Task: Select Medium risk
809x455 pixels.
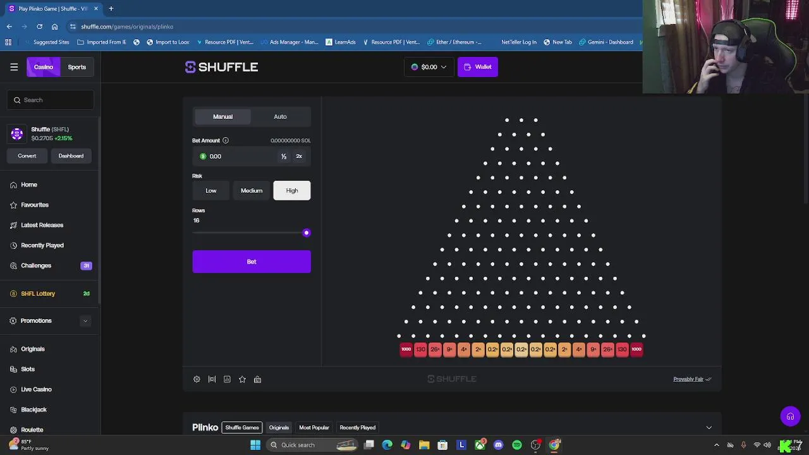Action: [x=252, y=190]
